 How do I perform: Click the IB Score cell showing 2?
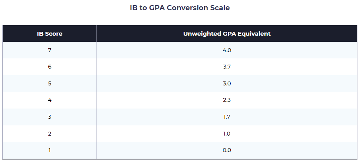tap(50, 134)
